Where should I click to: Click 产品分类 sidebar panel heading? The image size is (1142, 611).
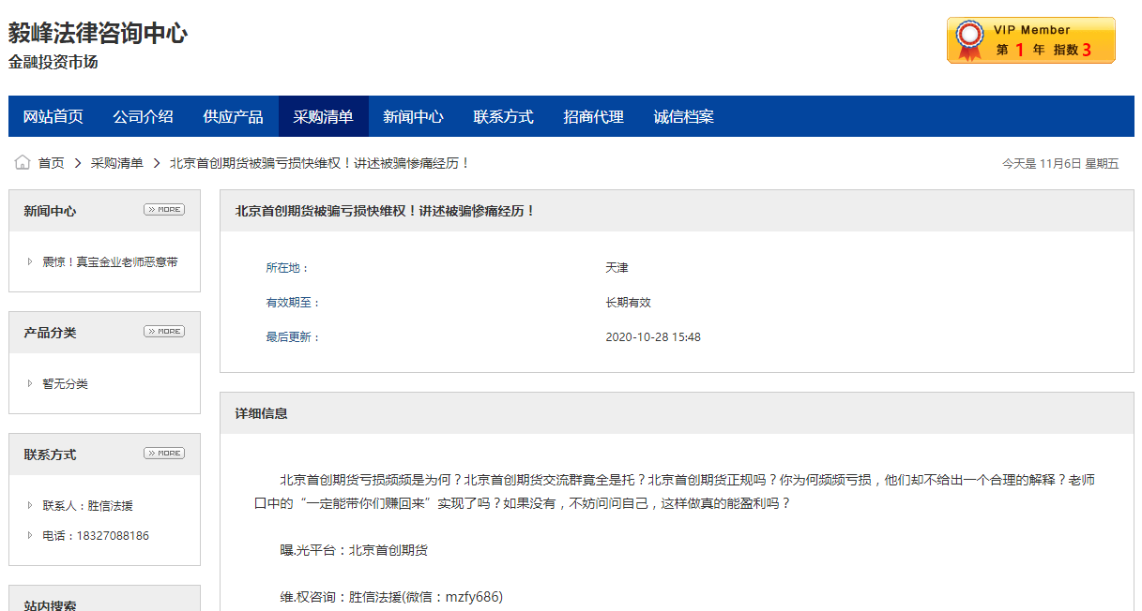click(x=50, y=333)
